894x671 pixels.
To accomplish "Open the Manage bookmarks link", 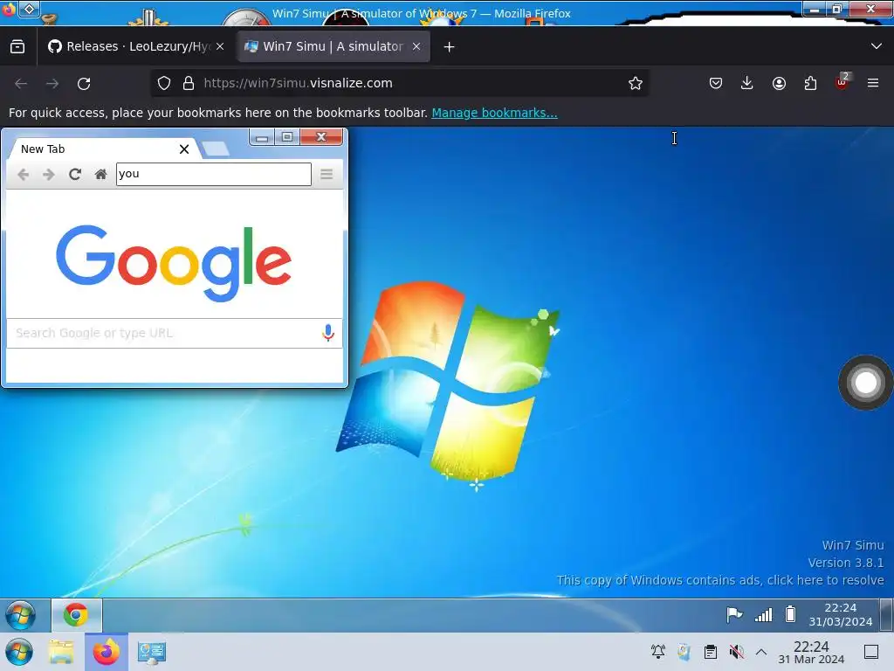I will [x=494, y=113].
